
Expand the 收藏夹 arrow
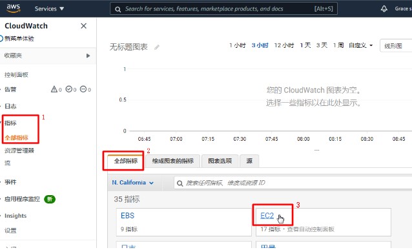pyautogui.click(x=88, y=56)
